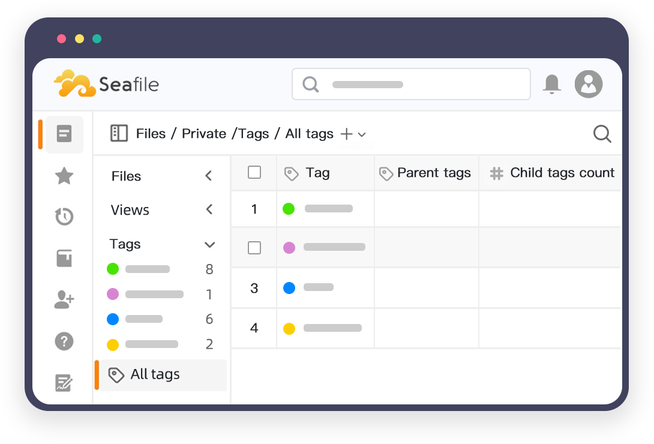
Task: Collapse the Tags section chevron
Action: (209, 244)
